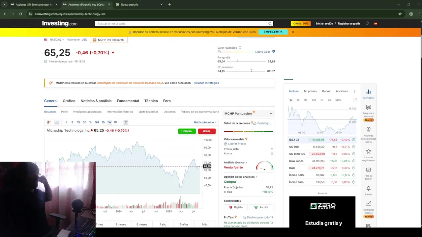Select the 15 minute chart interval

78,122
